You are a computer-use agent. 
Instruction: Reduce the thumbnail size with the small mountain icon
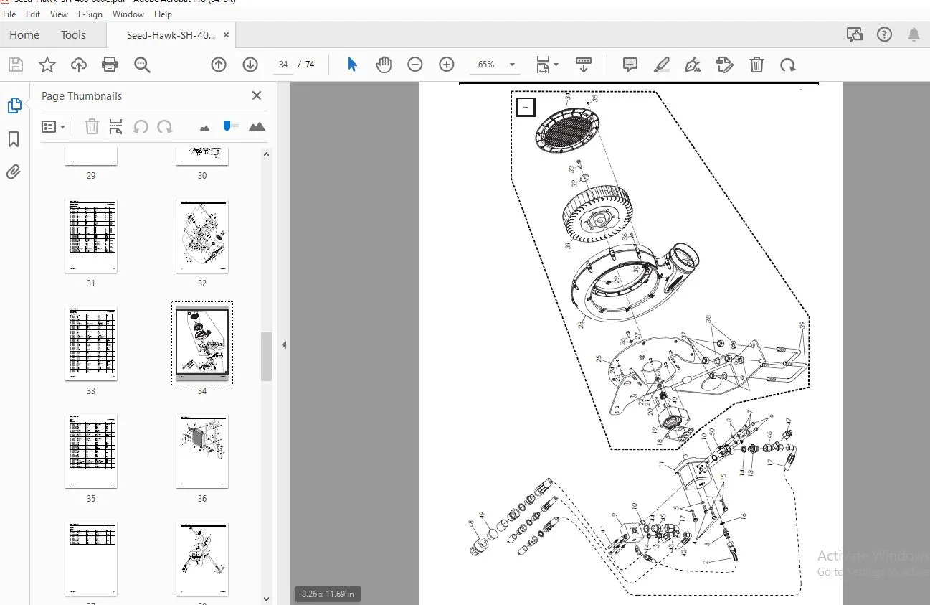tap(204, 128)
